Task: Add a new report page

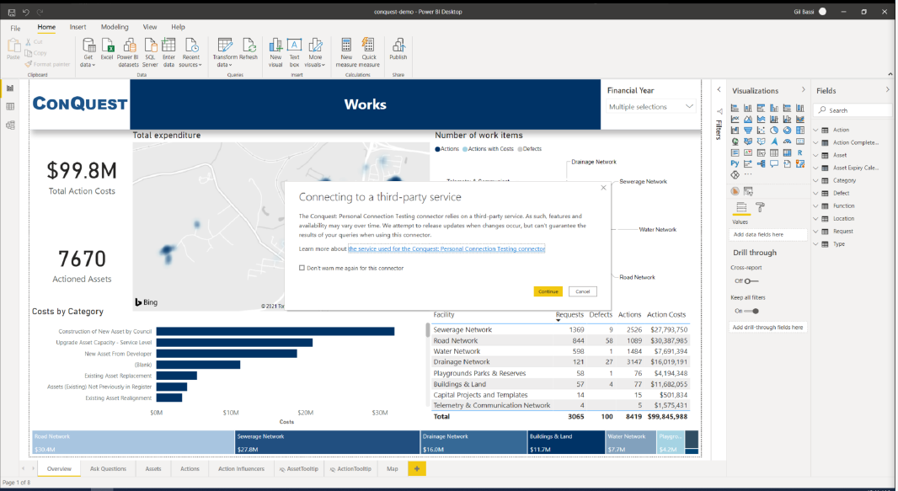Action: coord(417,468)
